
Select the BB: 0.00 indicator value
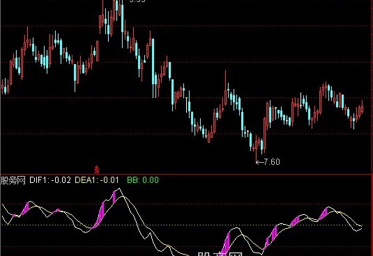[x=143, y=180]
